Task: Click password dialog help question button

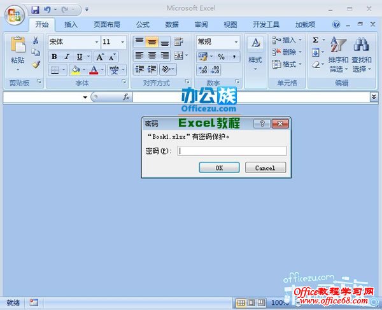Action: [262, 123]
